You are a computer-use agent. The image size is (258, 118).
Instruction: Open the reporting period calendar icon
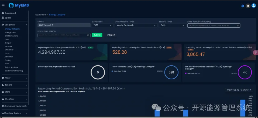[88, 35]
